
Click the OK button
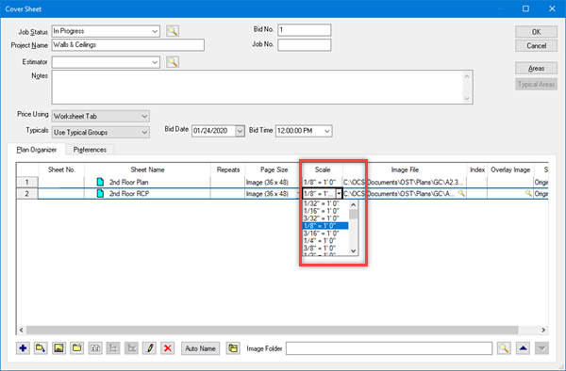(x=536, y=32)
